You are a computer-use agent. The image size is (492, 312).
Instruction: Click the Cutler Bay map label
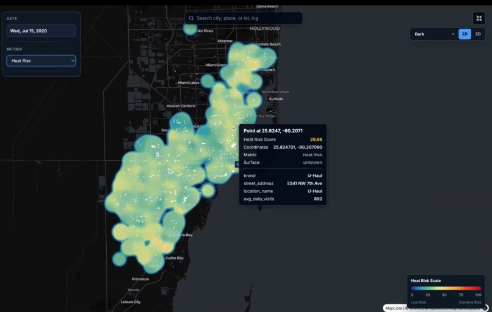175,258
